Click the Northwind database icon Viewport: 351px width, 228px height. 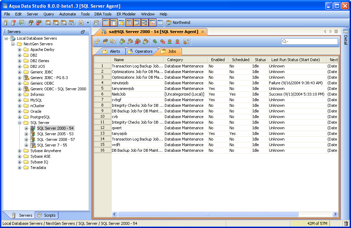169,22
